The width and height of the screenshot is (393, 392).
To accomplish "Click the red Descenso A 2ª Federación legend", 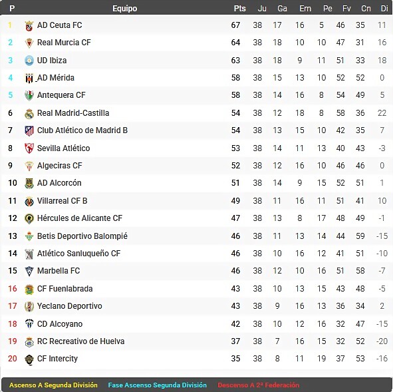I will pyautogui.click(x=259, y=385).
